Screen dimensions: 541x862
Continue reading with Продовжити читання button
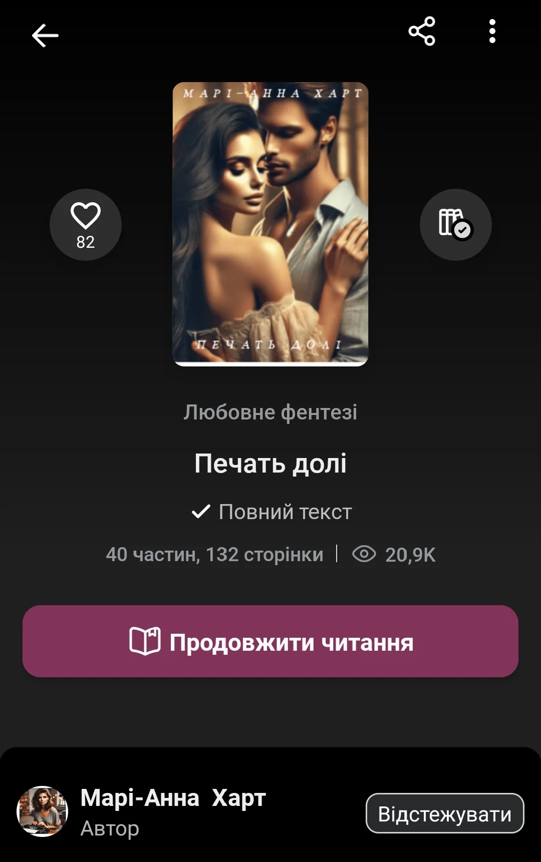[x=270, y=641]
